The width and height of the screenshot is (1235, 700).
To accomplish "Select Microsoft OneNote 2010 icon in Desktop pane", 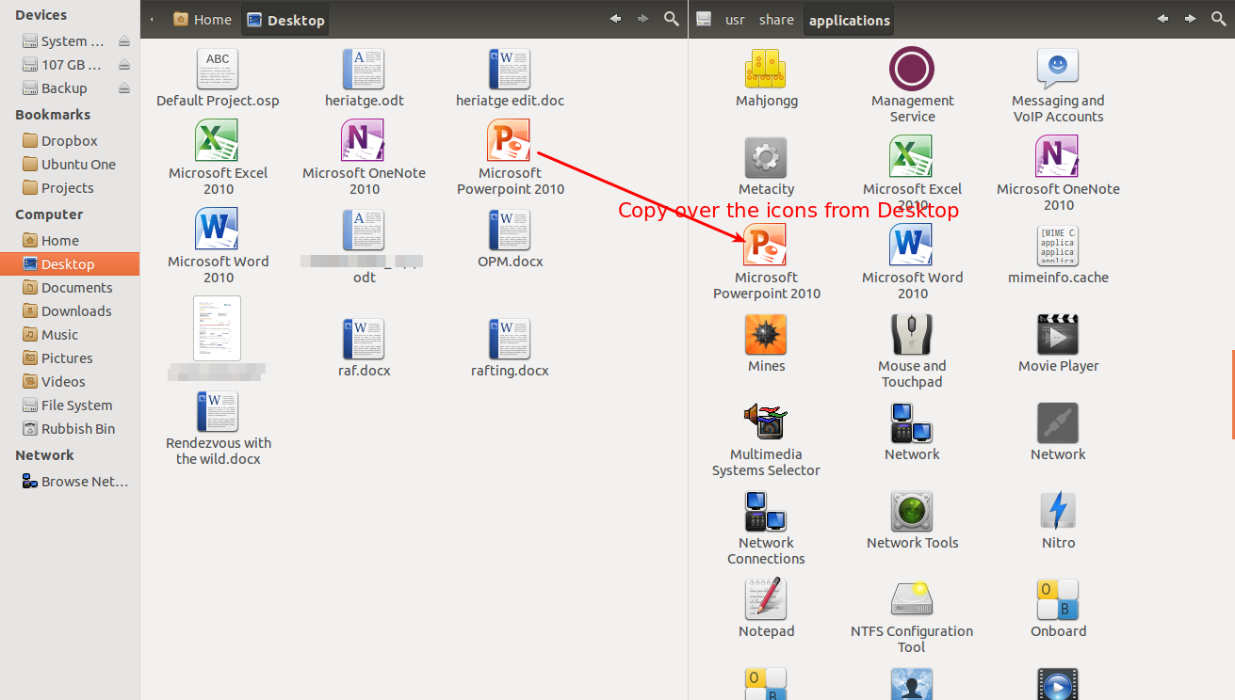I will [364, 141].
